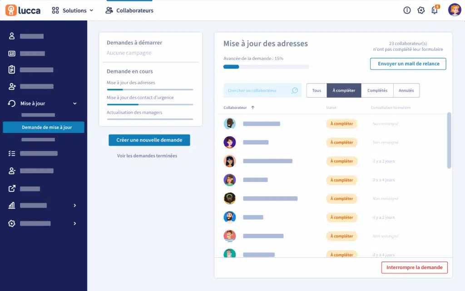Viewport: 465px width, 291px height.
Task: Click the Lucca logo icon
Action: [x=11, y=10]
